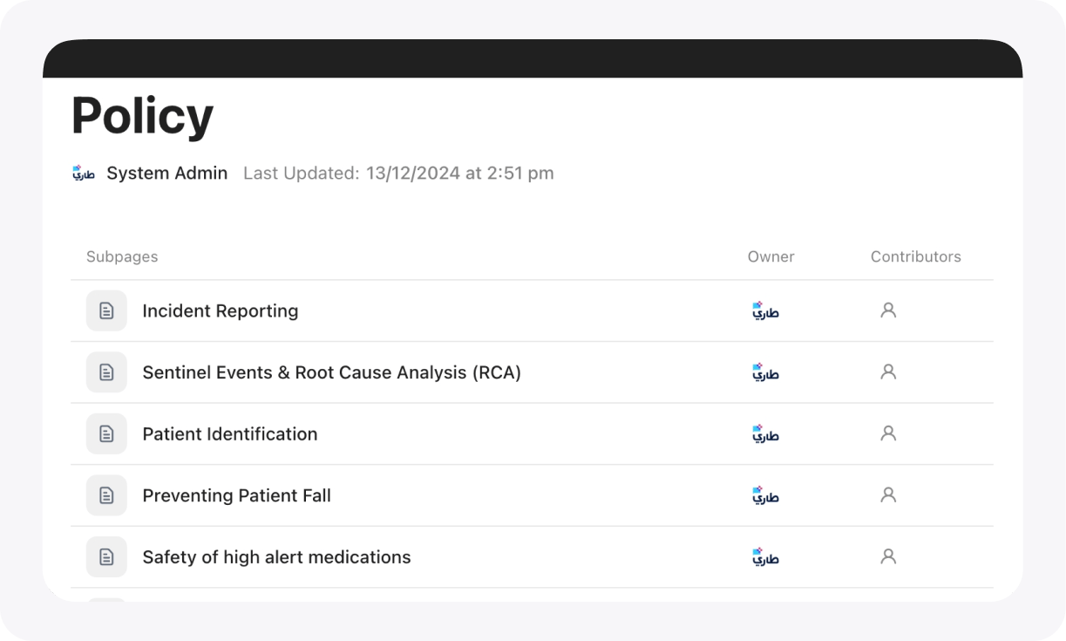The image size is (1066, 641).
Task: Click the document icon beside Sentinel Events row
Action: 106,372
